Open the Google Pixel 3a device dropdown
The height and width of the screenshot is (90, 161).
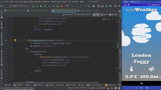(19, 6)
